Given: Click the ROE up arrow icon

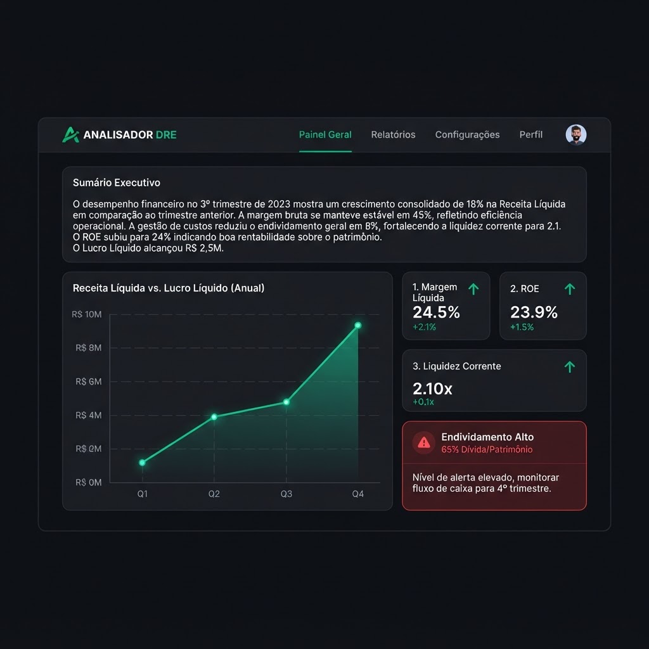Looking at the screenshot, I should (x=570, y=289).
